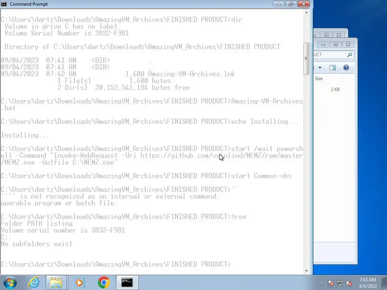Click the 'Installing...' output line

pyautogui.click(x=25, y=135)
